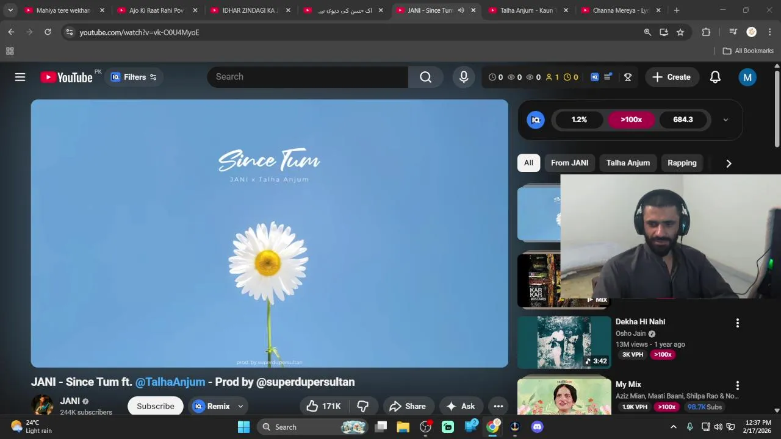Click the Ask button
This screenshot has height=439, width=781.
tap(461, 406)
